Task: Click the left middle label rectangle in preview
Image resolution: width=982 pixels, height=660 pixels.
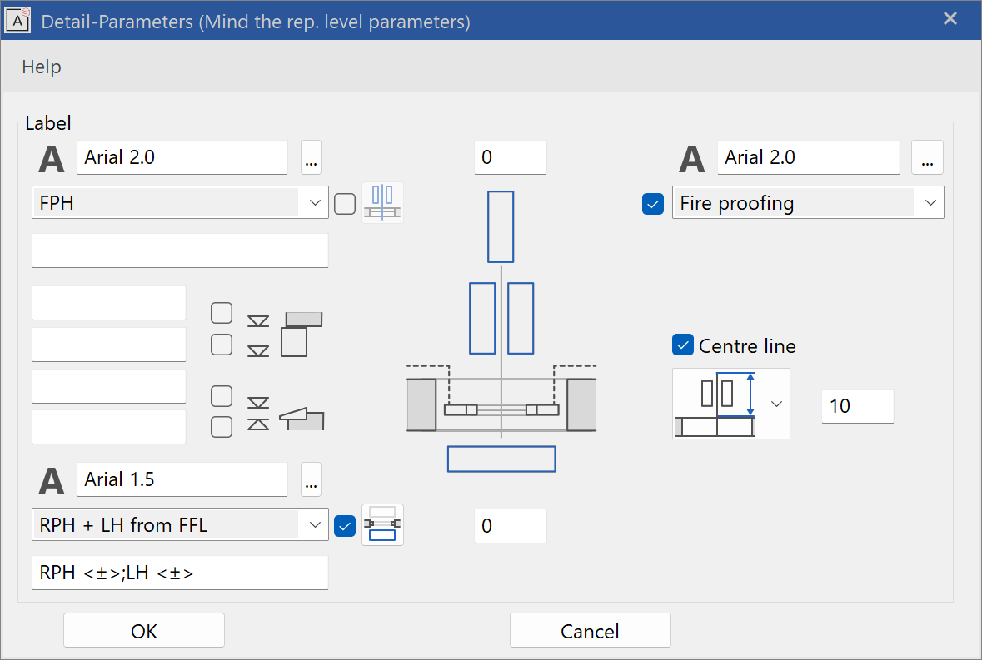Action: 482,319
